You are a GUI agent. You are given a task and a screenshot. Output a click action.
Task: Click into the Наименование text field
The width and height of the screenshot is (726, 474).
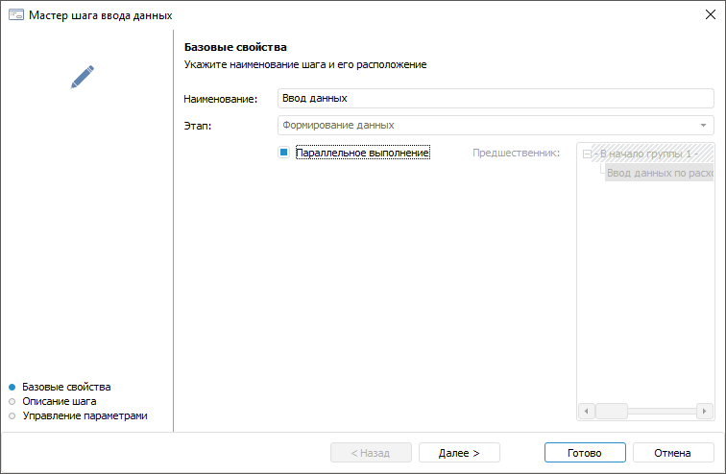tap(495, 99)
